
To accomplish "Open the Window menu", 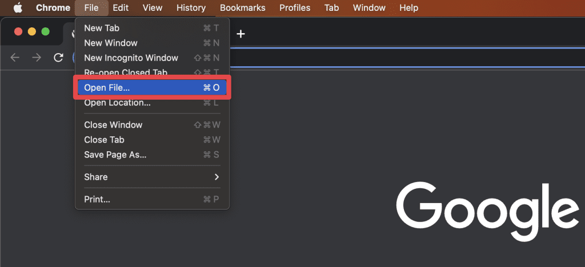I will [369, 8].
